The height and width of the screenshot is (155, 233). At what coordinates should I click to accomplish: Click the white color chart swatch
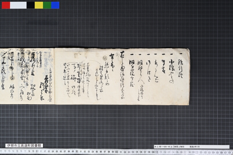point(18,5)
